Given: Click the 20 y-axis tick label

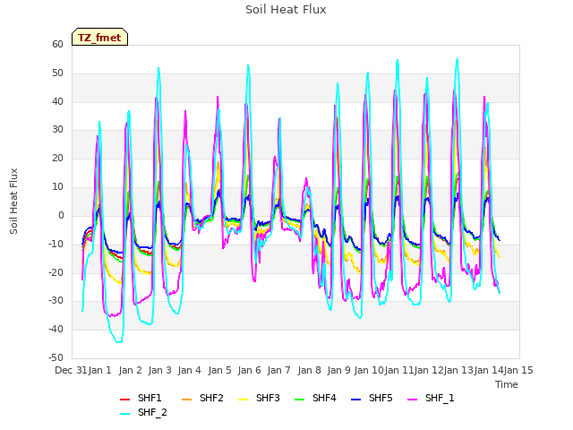Looking at the screenshot, I should tap(57, 158).
